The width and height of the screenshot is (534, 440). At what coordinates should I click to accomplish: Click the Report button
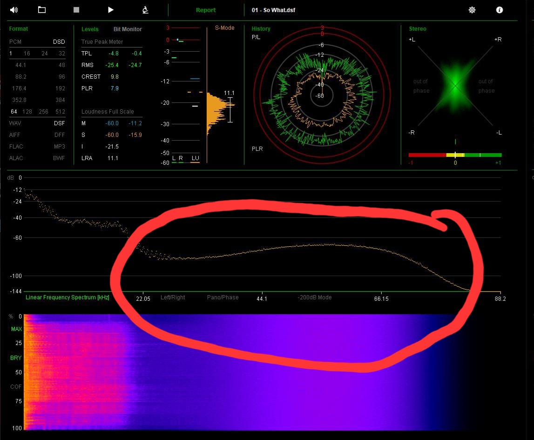[205, 10]
